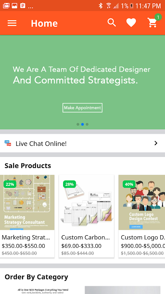Screen dimensions: 165x294
Task: Select the third carousel indicator dot
Action: 87,124
